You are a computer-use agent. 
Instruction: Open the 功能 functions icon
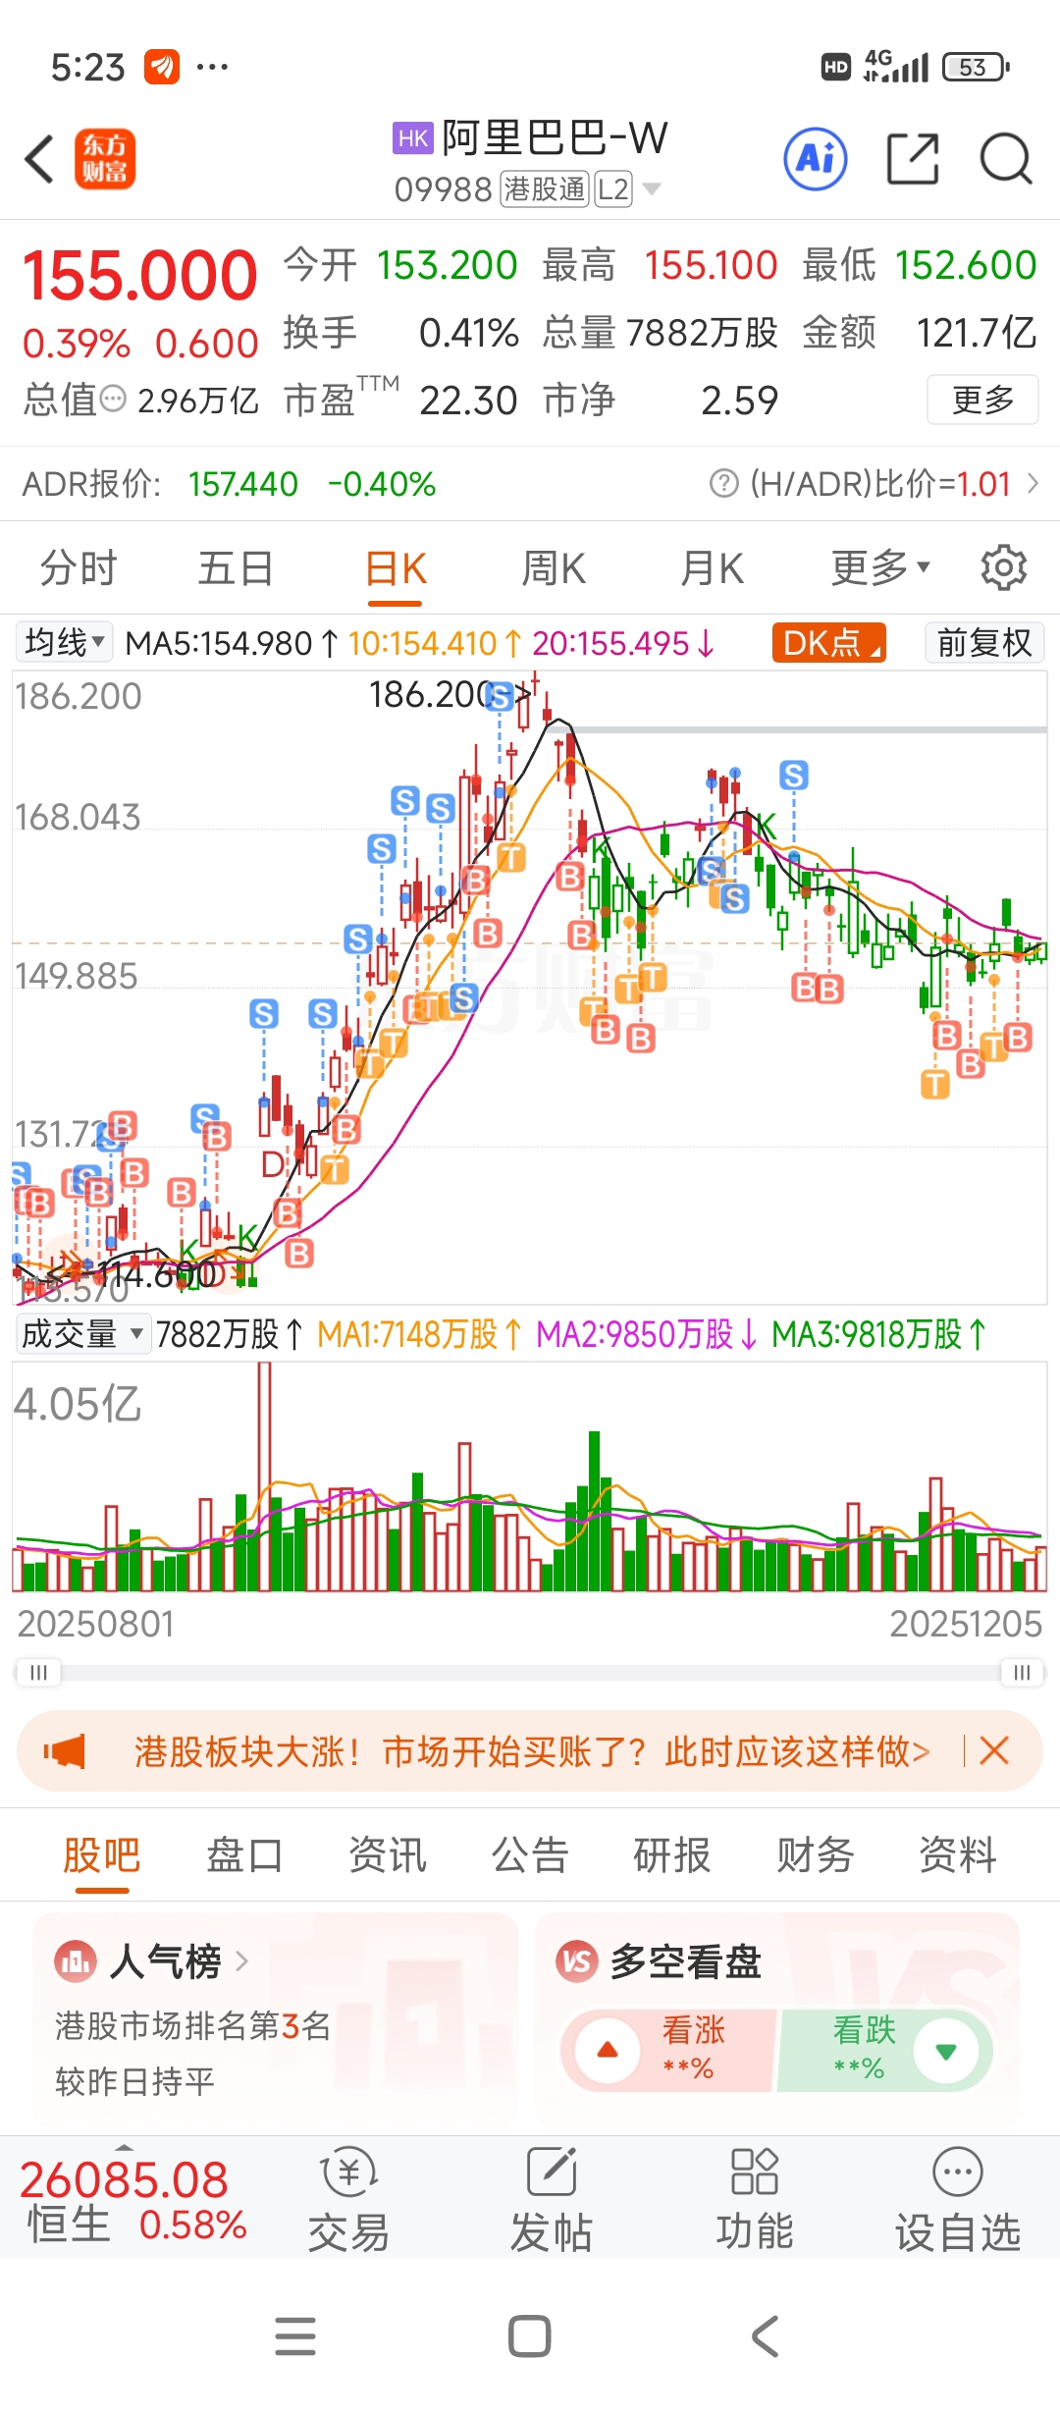tap(754, 2199)
